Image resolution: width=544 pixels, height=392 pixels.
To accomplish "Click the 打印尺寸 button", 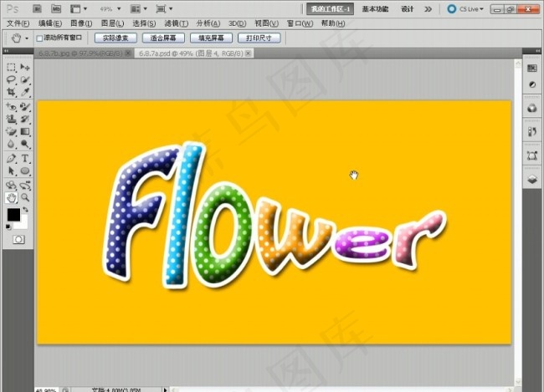I will tap(259, 38).
